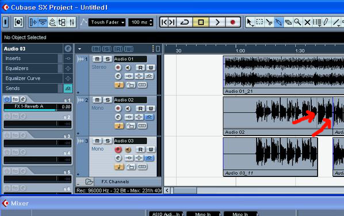344x216 pixels.
Task: Select the Audio 03_11 clip
Action: [270, 157]
